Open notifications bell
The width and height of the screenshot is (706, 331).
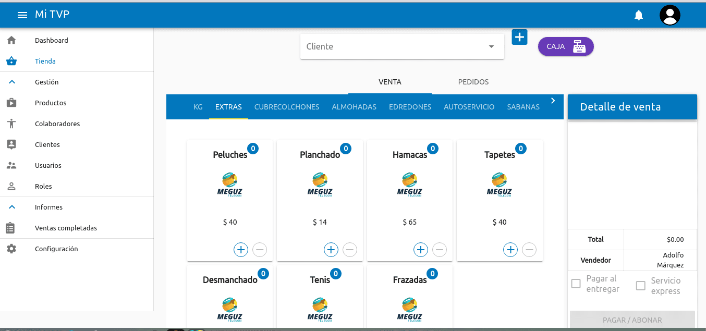(x=639, y=16)
